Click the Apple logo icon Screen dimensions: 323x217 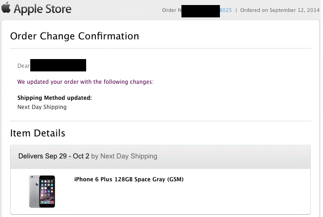(x=6, y=8)
